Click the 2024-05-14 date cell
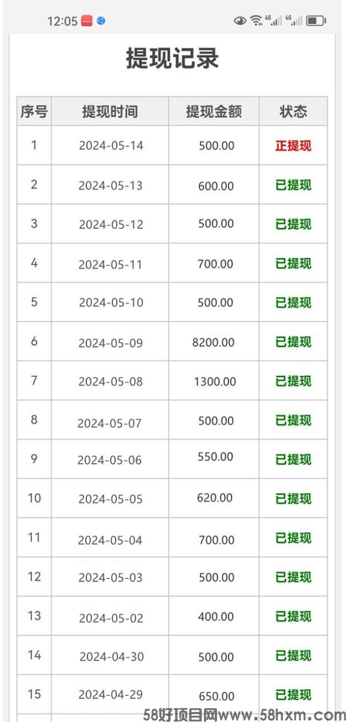 [111, 146]
